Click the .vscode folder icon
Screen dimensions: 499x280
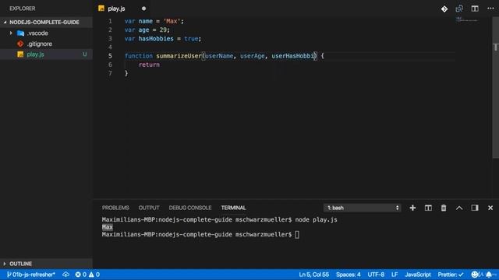tap(21, 33)
